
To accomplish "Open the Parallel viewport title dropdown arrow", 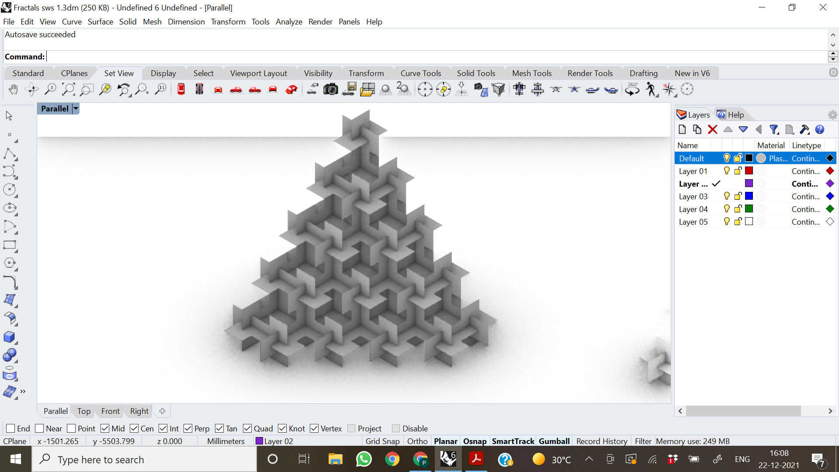I will coord(76,108).
